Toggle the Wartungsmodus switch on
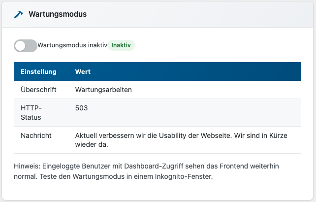Image resolution: width=316 pixels, height=202 pixels. click(x=26, y=45)
